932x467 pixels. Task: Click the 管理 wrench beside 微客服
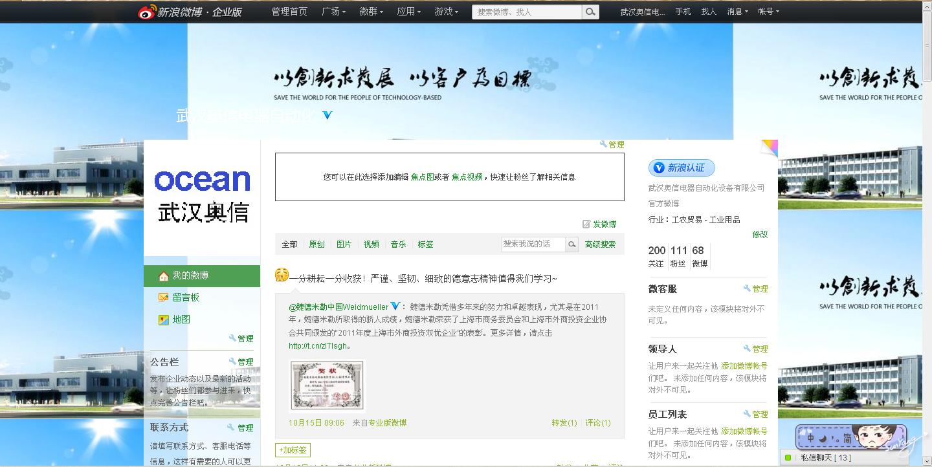755,289
